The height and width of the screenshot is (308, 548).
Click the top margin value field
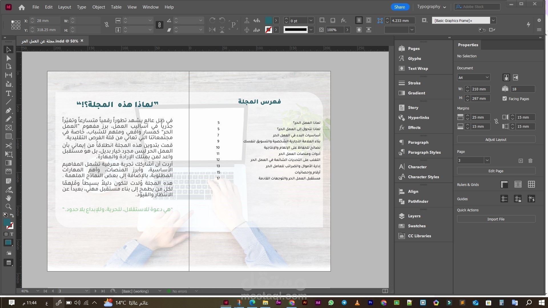[x=480, y=117]
